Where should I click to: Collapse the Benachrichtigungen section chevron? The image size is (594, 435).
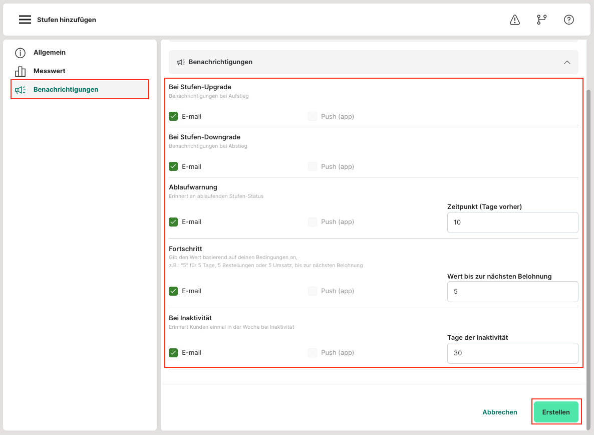click(567, 62)
